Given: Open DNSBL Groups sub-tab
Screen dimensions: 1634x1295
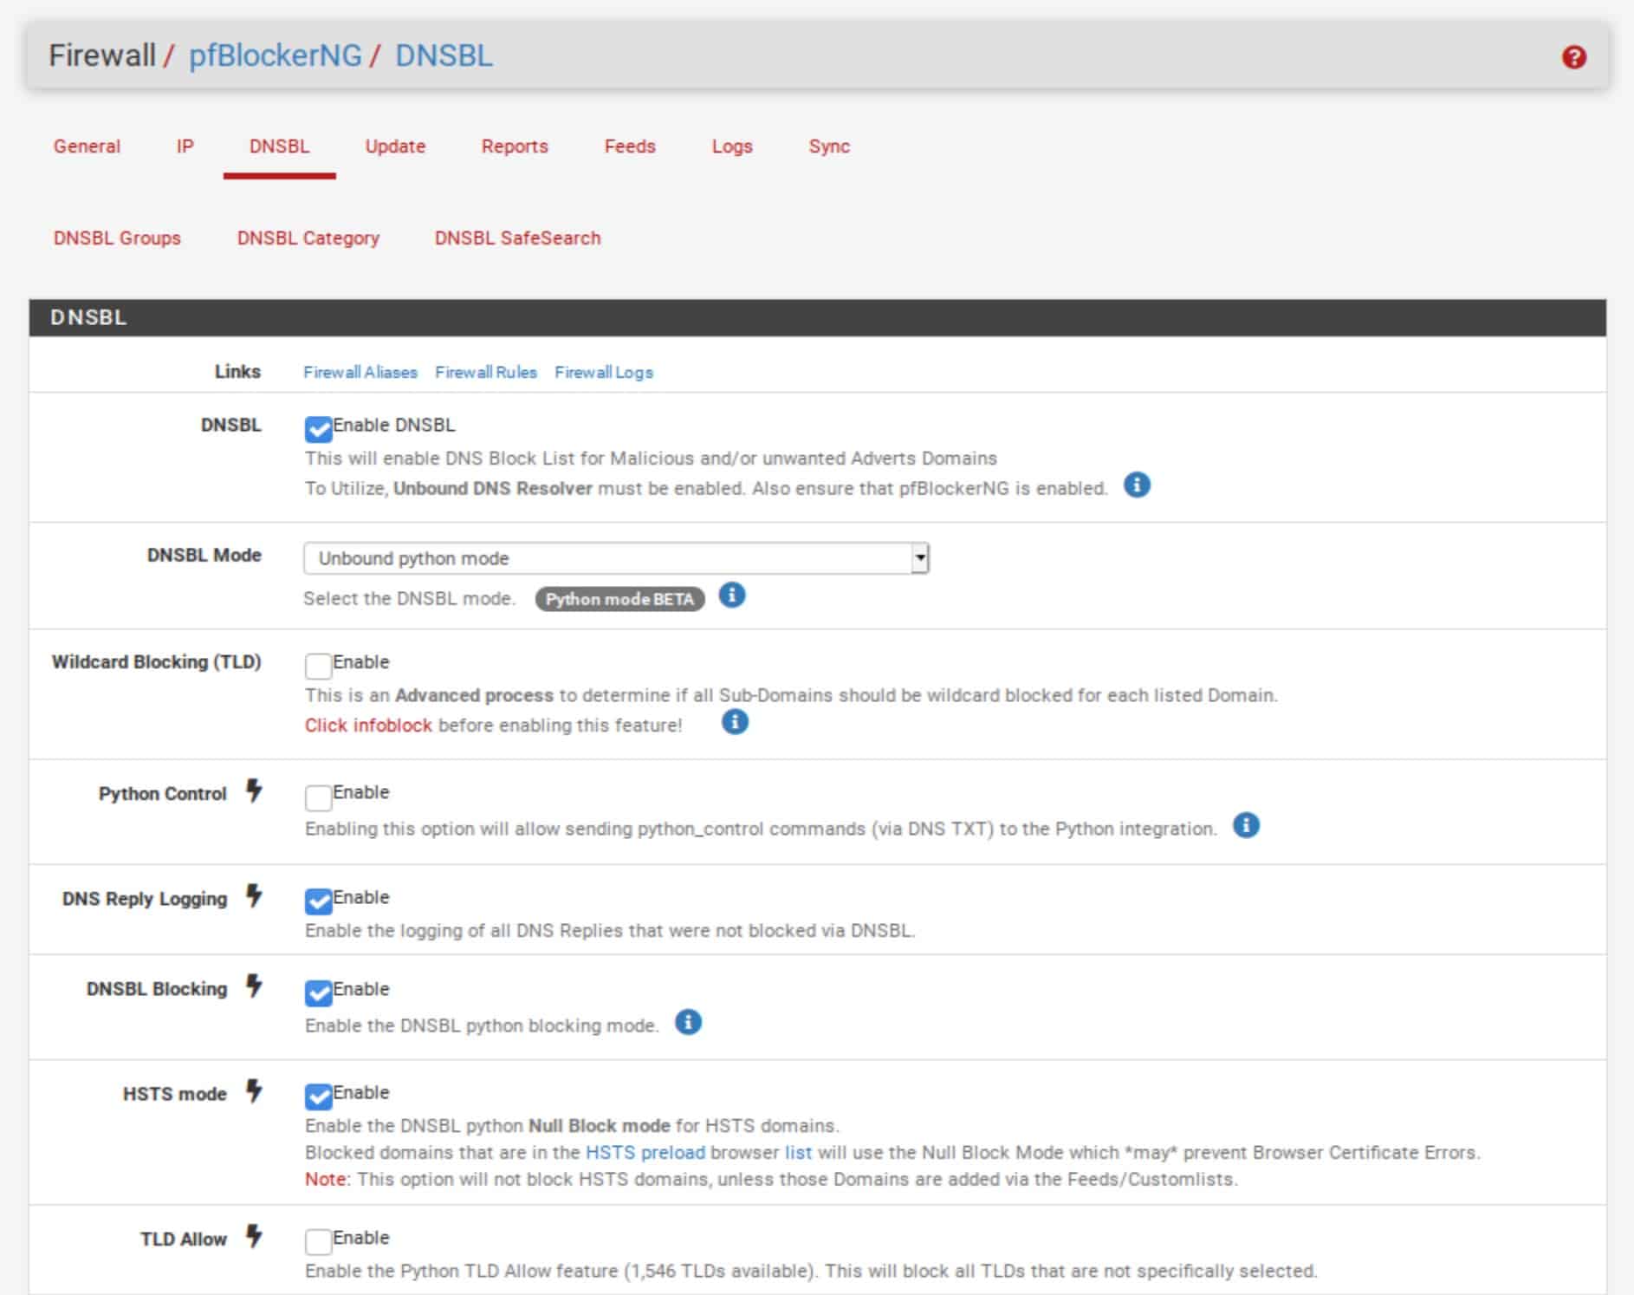Looking at the screenshot, I should 117,238.
